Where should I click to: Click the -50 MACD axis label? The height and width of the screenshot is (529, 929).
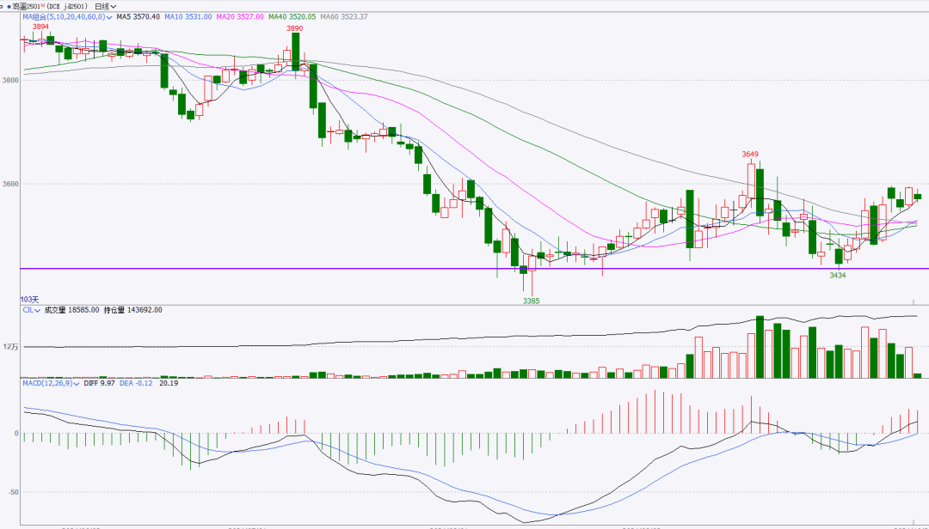[13, 492]
